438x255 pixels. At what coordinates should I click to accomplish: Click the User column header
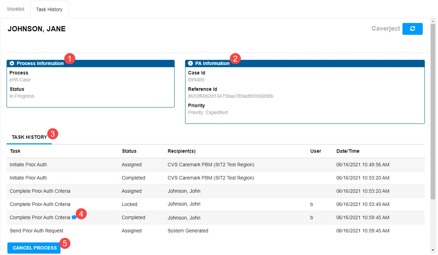[316, 151]
